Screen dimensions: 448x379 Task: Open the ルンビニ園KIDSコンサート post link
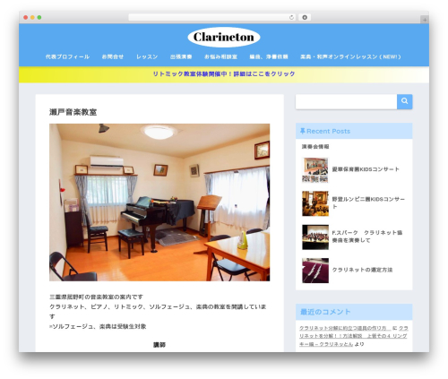tap(368, 202)
